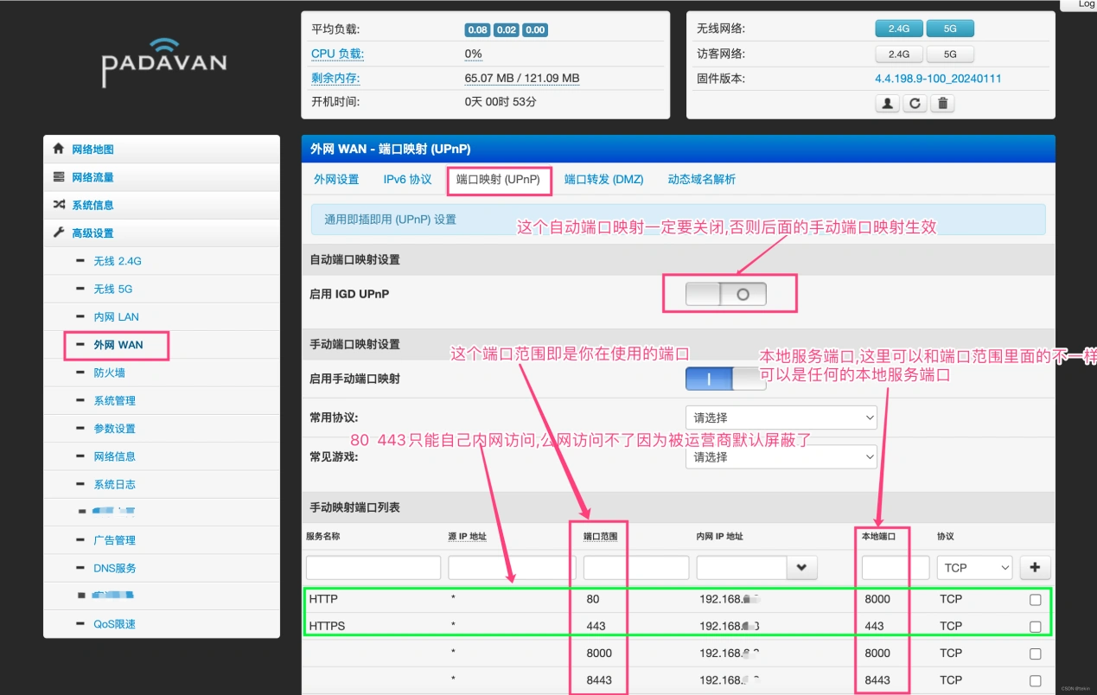Click the reboot refresh icon

[x=915, y=103]
